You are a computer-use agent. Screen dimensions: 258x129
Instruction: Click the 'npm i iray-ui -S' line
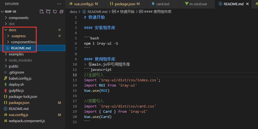pos(101,44)
